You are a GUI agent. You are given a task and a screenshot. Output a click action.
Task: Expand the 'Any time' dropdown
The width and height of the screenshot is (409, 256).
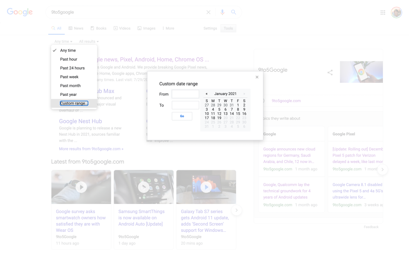click(63, 41)
